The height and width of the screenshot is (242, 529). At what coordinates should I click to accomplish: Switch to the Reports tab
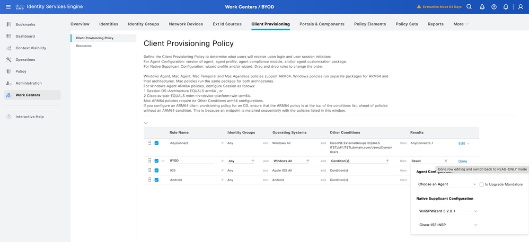(x=436, y=24)
